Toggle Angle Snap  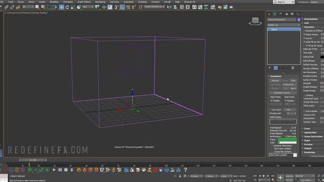123,7
